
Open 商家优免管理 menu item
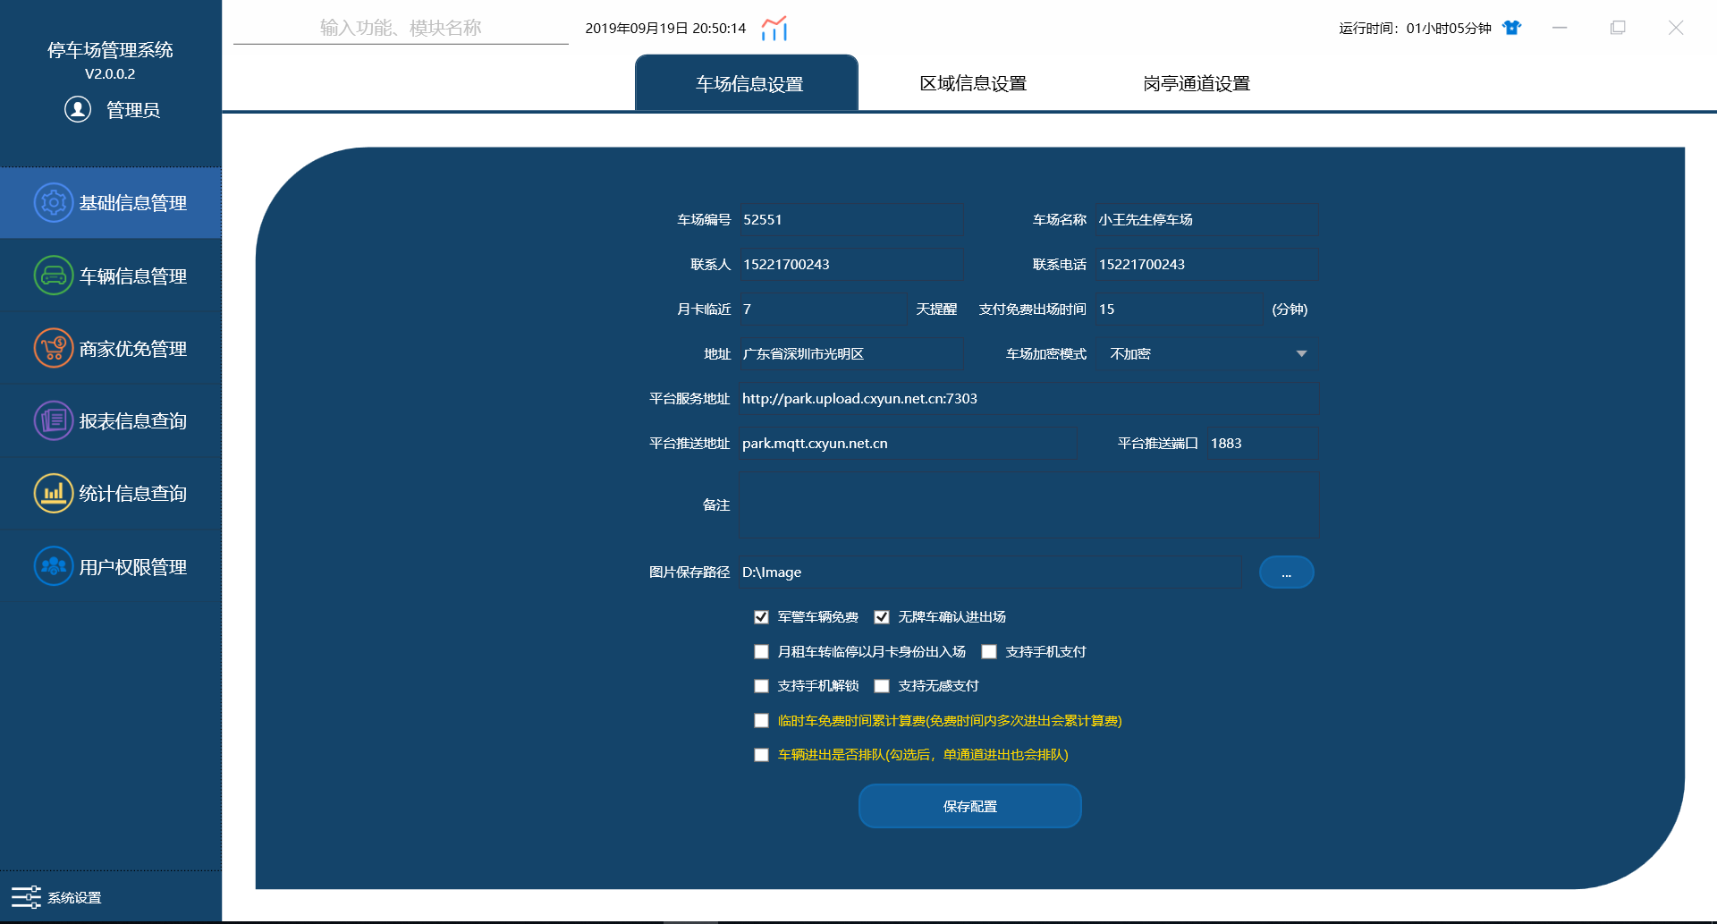click(111, 348)
